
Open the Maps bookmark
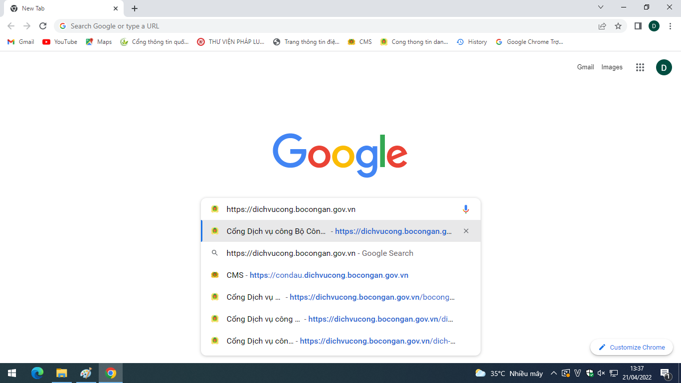click(99, 42)
